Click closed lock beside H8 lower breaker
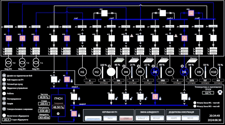Screen dimensions: 225x125 [189, 99]
